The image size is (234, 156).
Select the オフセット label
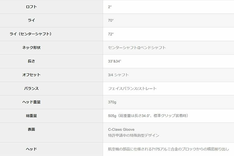(31, 75)
